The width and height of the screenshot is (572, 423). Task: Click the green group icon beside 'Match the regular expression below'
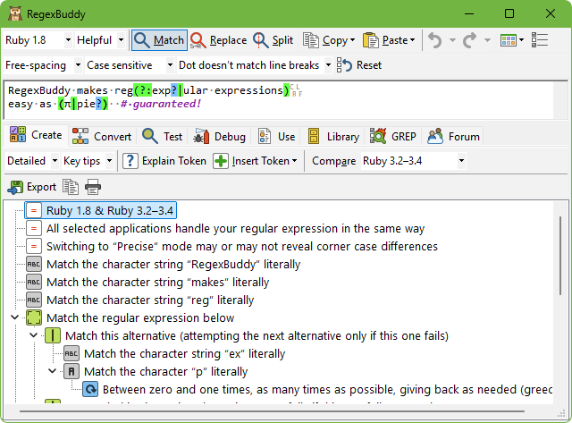coord(34,317)
